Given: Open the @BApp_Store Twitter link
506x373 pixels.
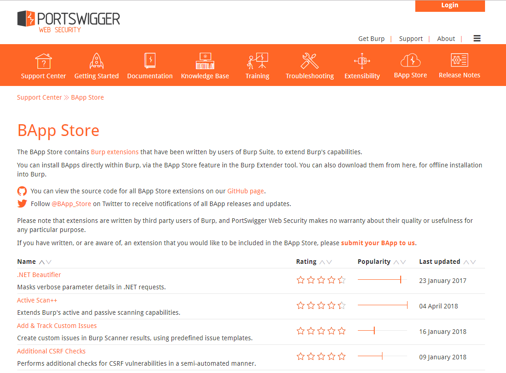Looking at the screenshot, I should (x=71, y=204).
